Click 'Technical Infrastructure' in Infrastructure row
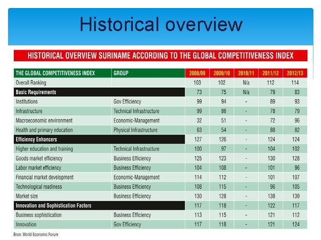 [x=136, y=111]
